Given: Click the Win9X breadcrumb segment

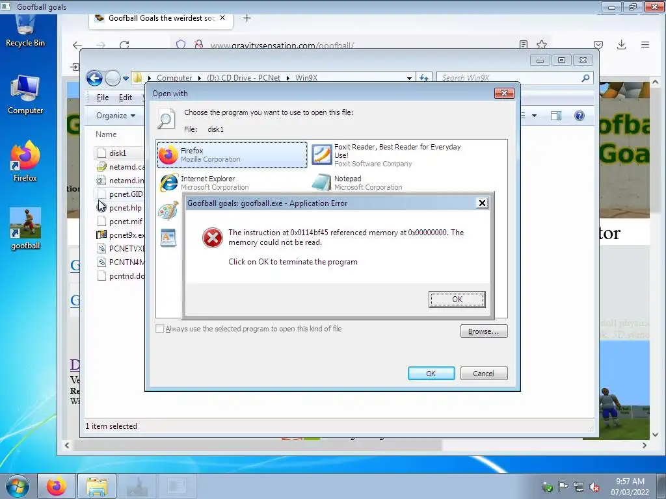Looking at the screenshot, I should click(306, 78).
